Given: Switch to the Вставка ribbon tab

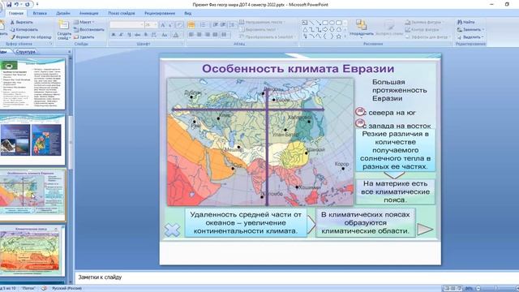Looking at the screenshot, I should (40, 13).
